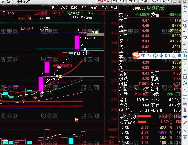Click the white star marker on K-line chart

[42, 93]
